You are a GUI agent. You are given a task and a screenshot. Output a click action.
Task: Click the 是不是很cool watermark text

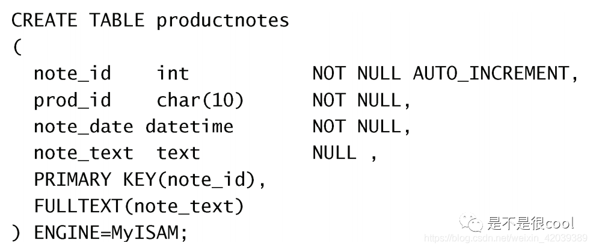click(531, 223)
